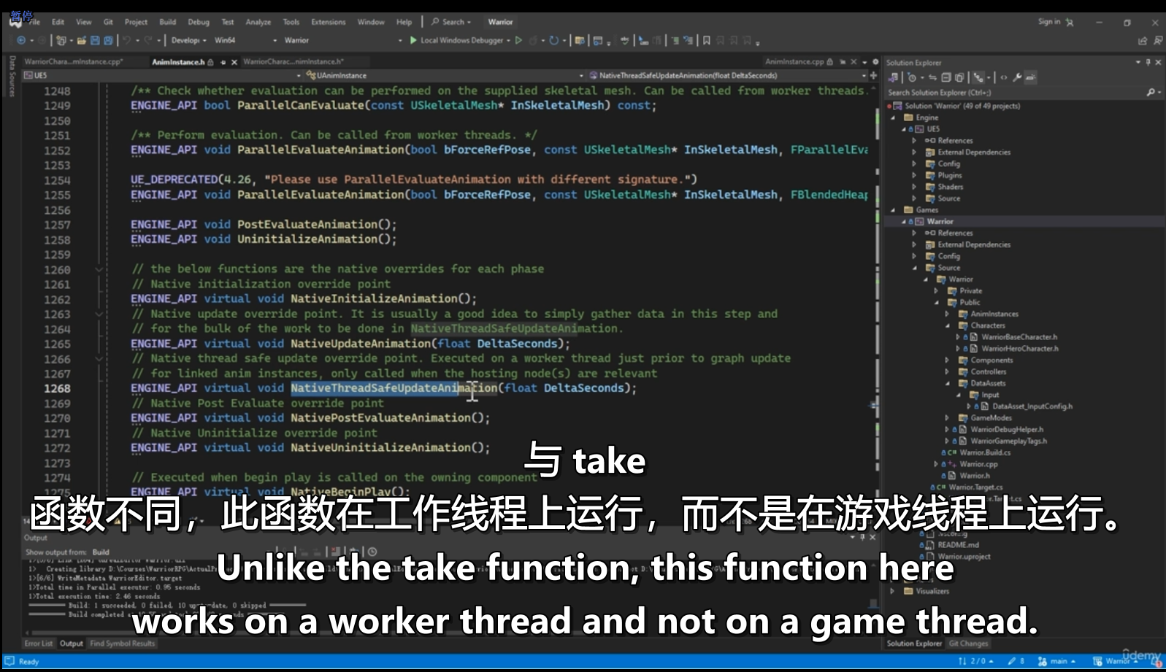Toggle pin on AnimInstance.h tab
1166x672 pixels.
coord(223,62)
